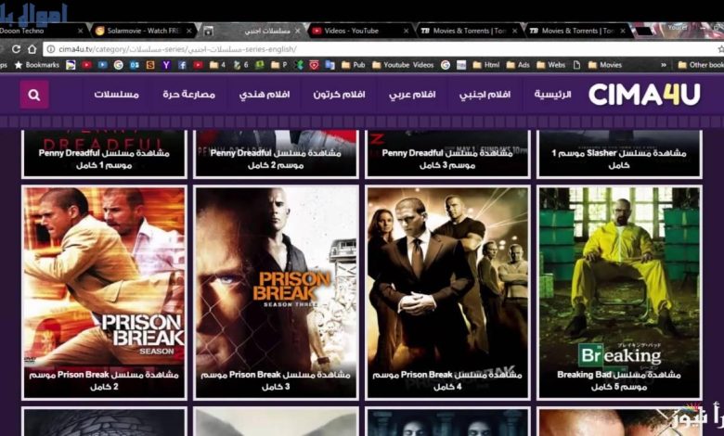Open bookmark folder labeled 4
This screenshot has width=724, height=436.
[217, 65]
